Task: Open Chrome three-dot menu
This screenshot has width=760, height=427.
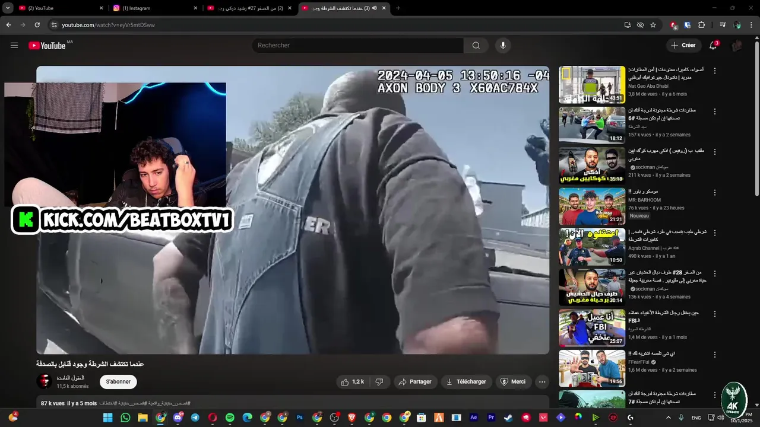Action: click(751, 25)
